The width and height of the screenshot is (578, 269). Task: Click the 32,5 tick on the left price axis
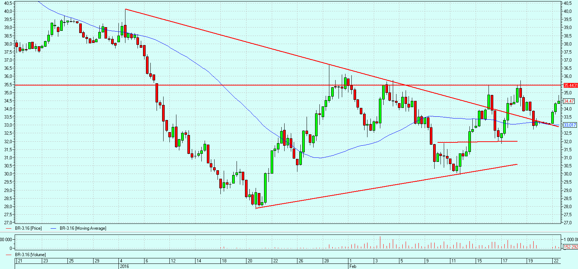8,133
